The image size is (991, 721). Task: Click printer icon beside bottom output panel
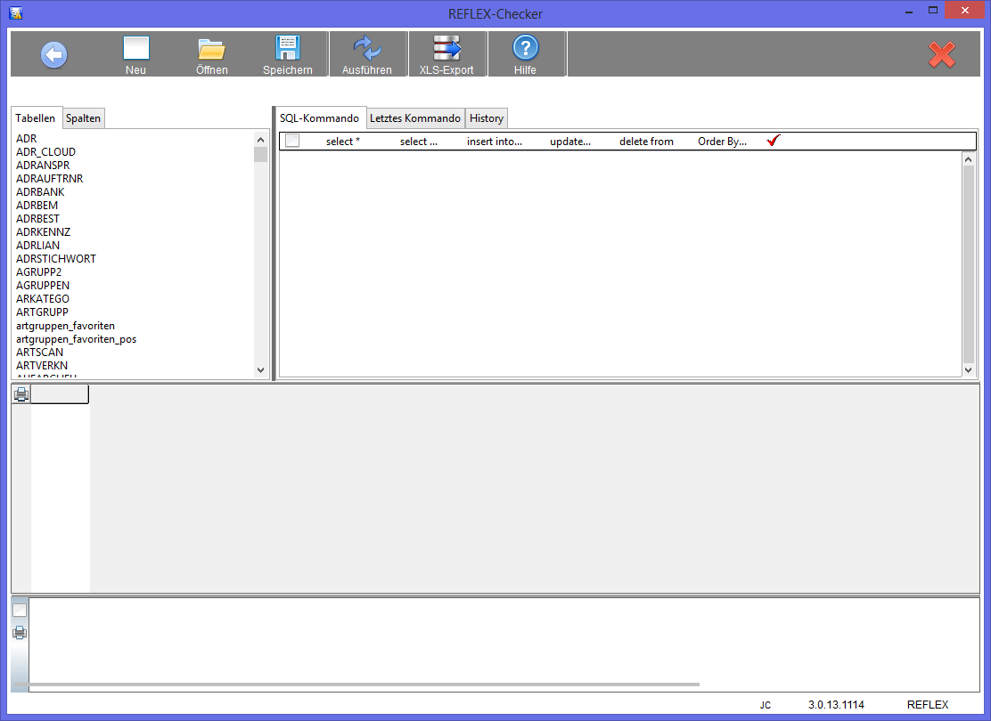pos(20,633)
